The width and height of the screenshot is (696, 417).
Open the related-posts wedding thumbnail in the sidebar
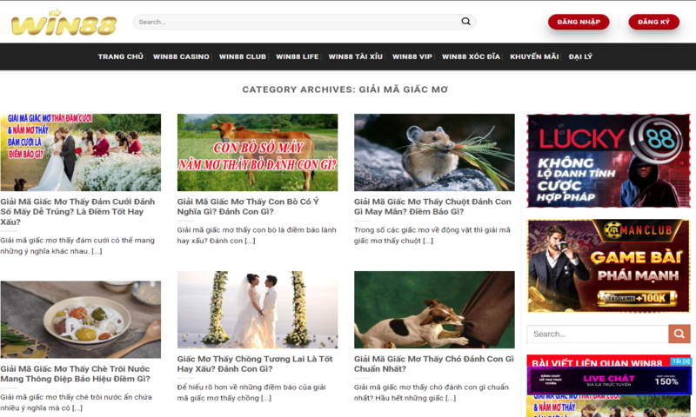[608, 406]
